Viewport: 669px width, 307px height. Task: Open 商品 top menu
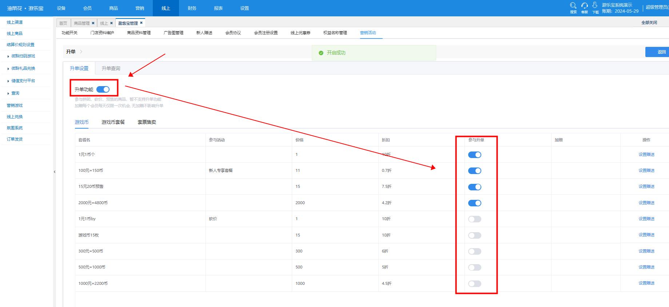[x=114, y=8]
